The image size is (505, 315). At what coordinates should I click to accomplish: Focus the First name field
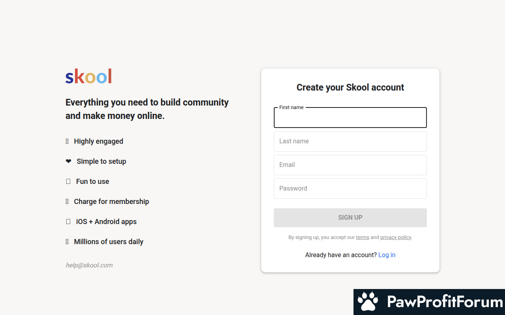350,117
